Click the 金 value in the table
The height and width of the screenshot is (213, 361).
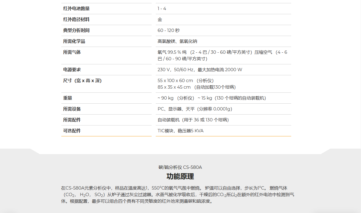[160, 20]
